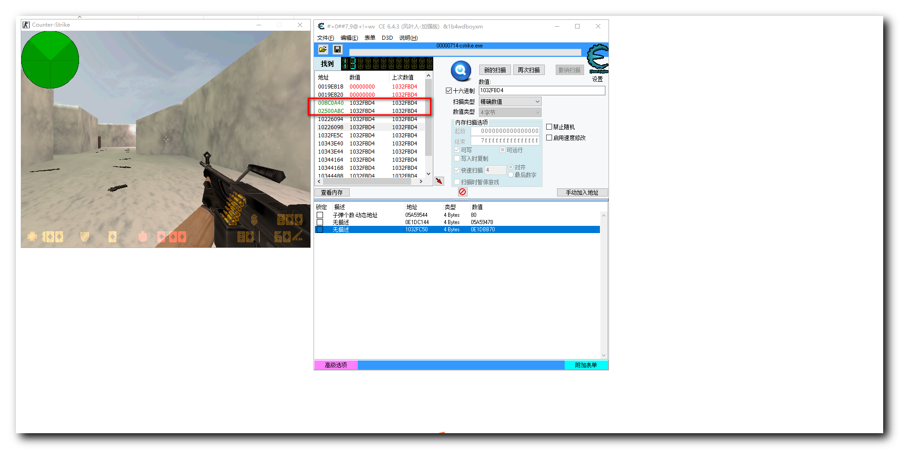Toggle the 快速扫描 checkbox
The image size is (899, 449).
457,170
